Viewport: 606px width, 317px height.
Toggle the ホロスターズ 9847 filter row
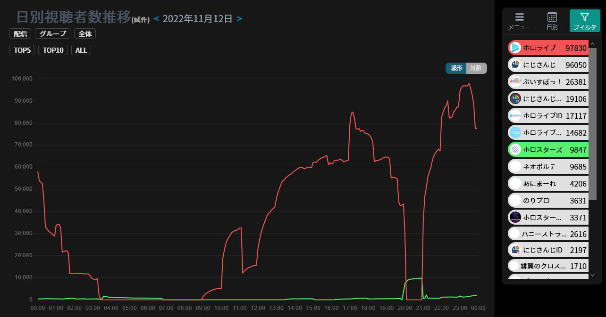coord(548,149)
